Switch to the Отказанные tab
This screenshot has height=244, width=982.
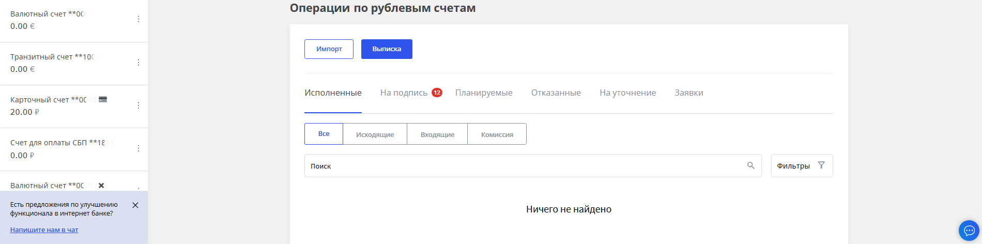coord(556,93)
